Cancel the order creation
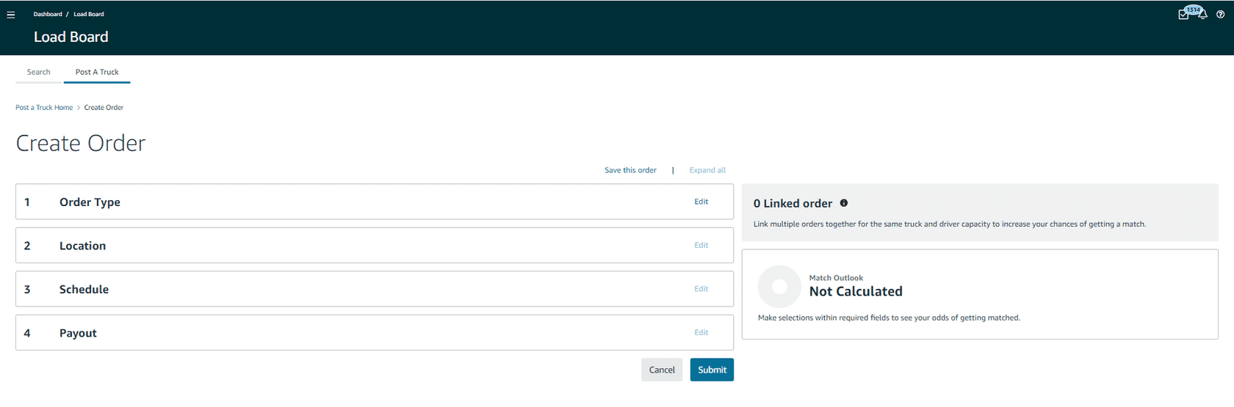Viewport: 1234px width, 407px height. point(662,370)
